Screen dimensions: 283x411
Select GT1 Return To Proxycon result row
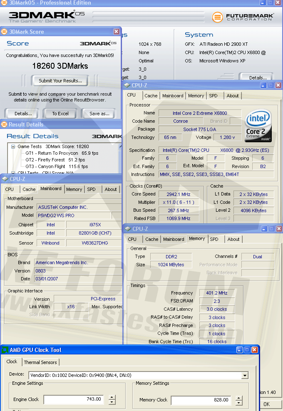point(62,153)
